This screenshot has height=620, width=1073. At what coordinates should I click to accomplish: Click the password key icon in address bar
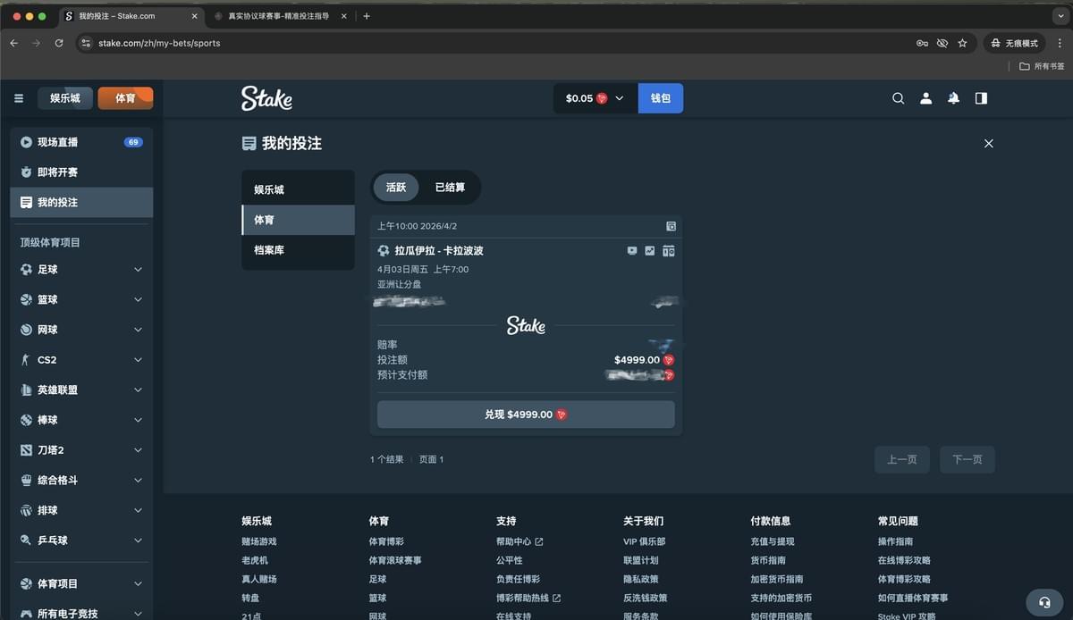(x=922, y=43)
